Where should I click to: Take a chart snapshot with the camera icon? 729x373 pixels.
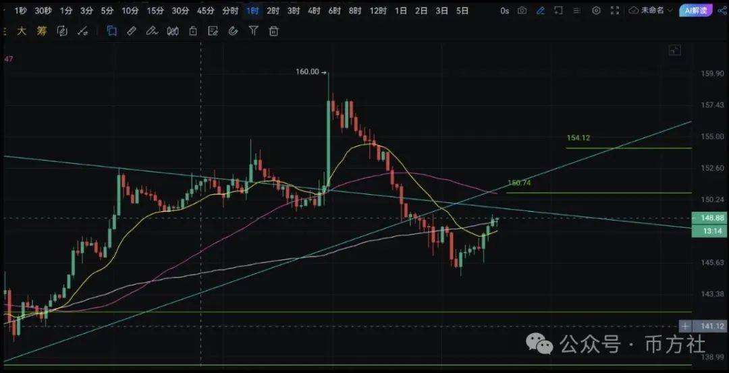(x=522, y=11)
